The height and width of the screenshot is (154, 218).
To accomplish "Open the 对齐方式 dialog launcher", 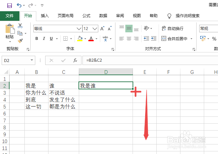I will [x=194, y=49].
